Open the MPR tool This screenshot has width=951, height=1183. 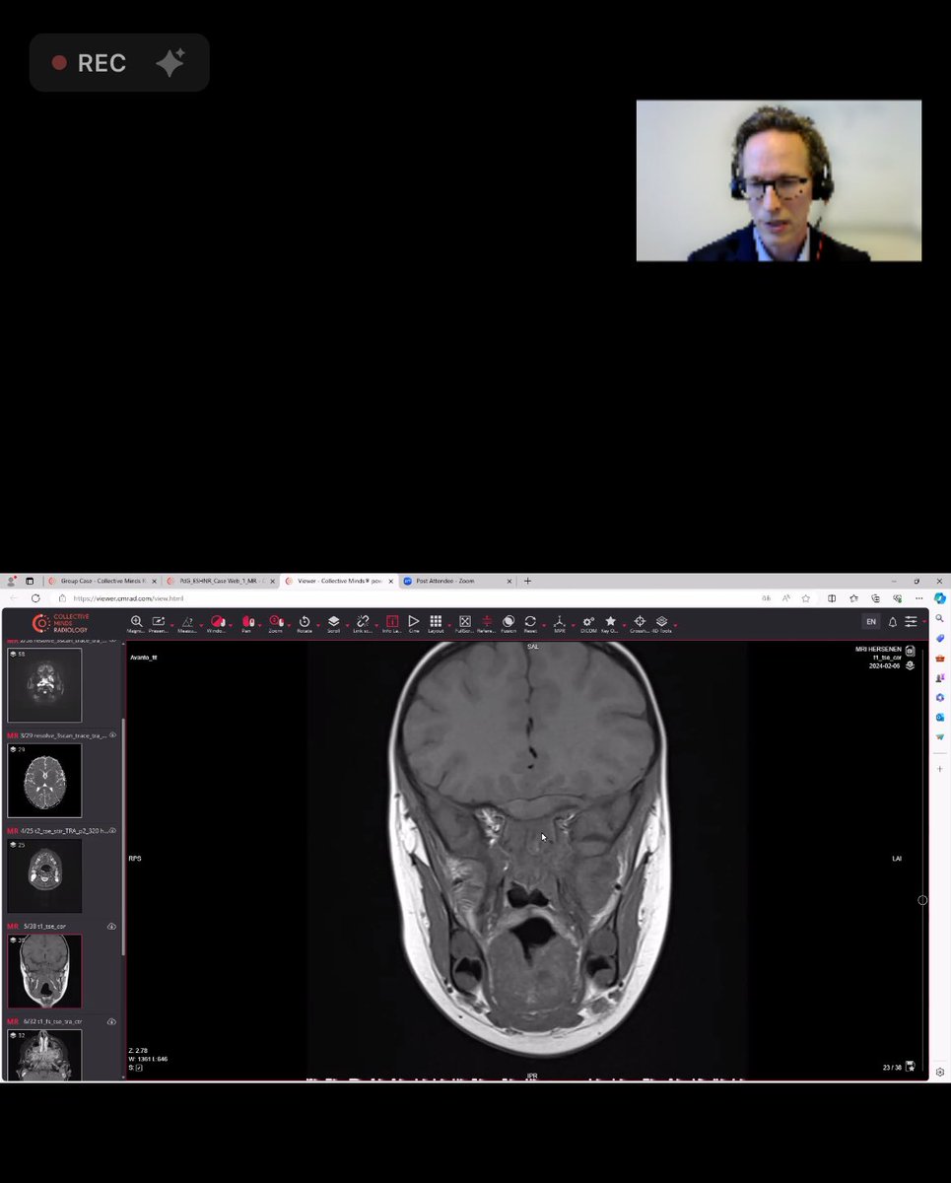click(559, 624)
